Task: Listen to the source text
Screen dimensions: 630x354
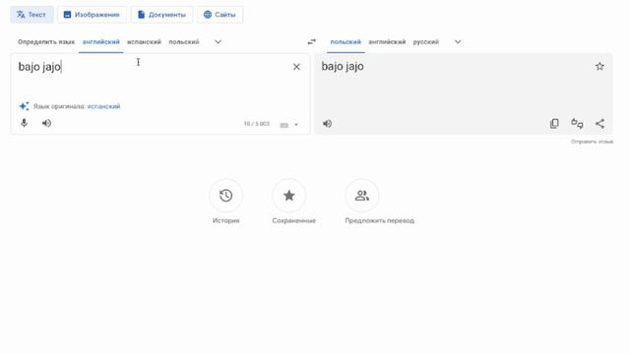Action: point(46,123)
